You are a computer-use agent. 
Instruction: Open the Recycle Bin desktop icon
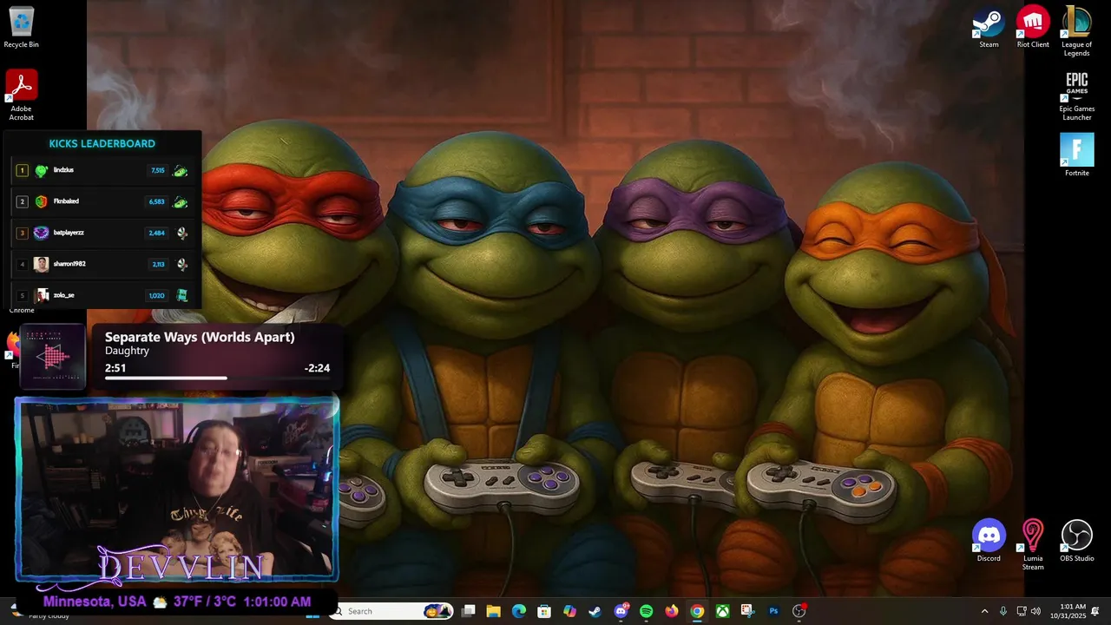pos(21,27)
